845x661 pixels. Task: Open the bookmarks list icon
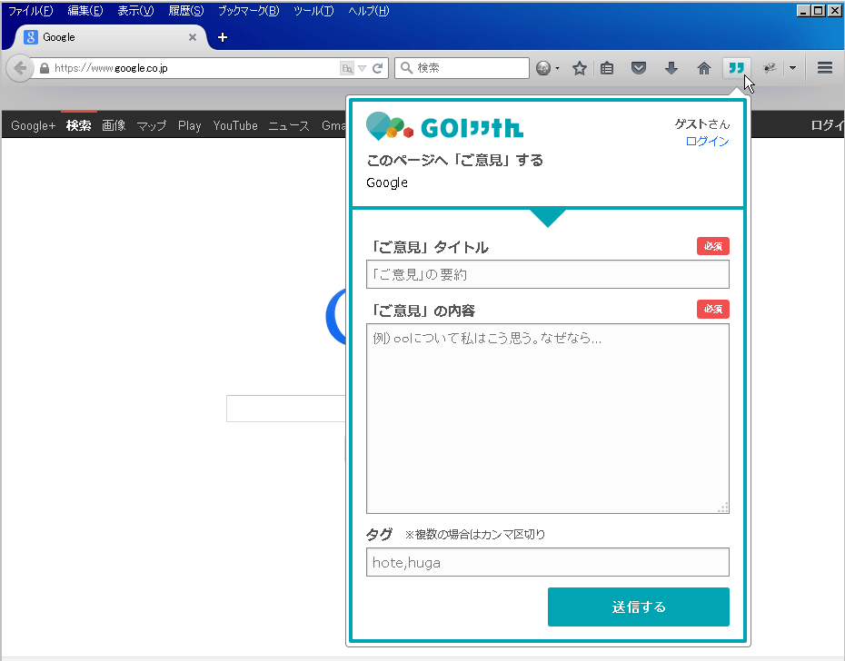[607, 68]
